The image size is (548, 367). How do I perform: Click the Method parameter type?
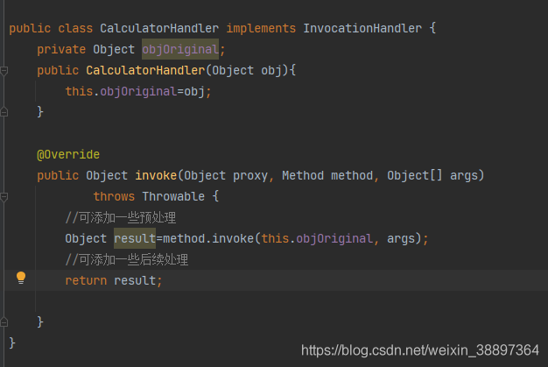[303, 175]
